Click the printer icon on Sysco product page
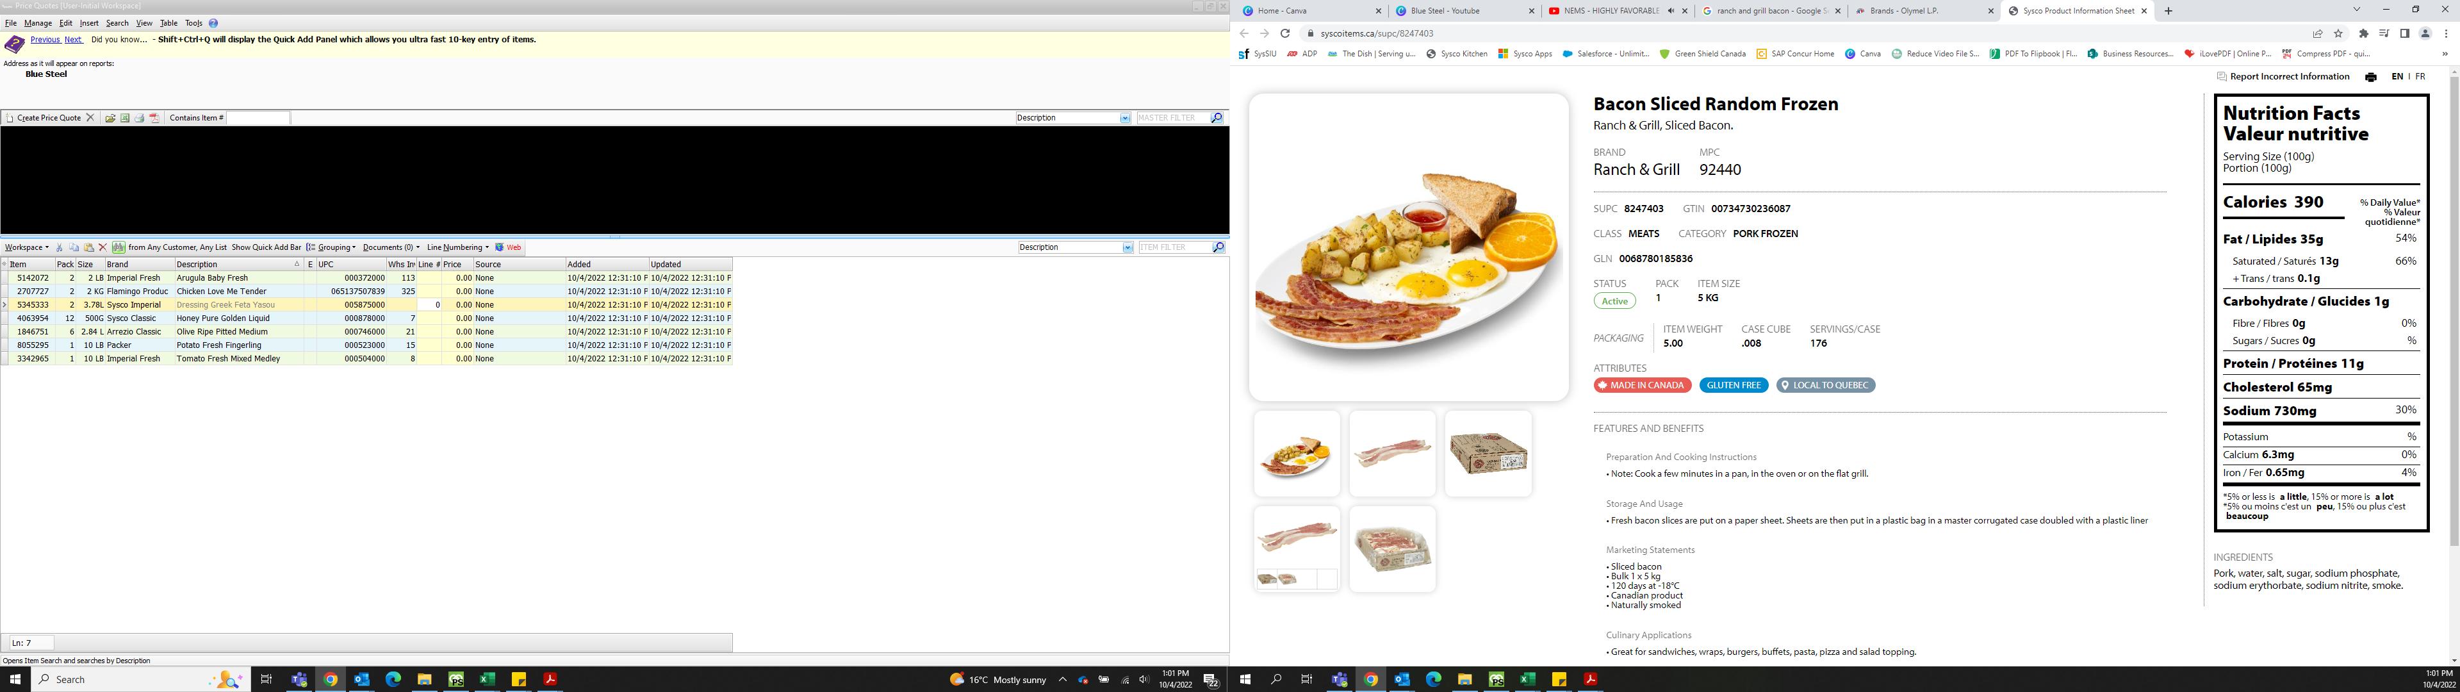The height and width of the screenshot is (692, 2460). 2370,78
